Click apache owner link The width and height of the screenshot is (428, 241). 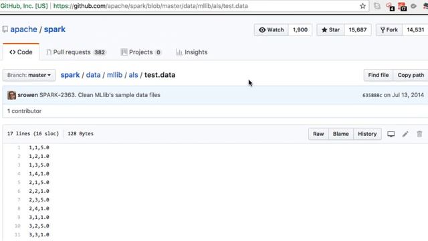pos(24,29)
